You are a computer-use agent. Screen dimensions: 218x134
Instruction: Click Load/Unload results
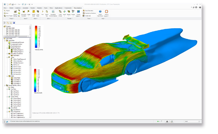tap(60, 13)
